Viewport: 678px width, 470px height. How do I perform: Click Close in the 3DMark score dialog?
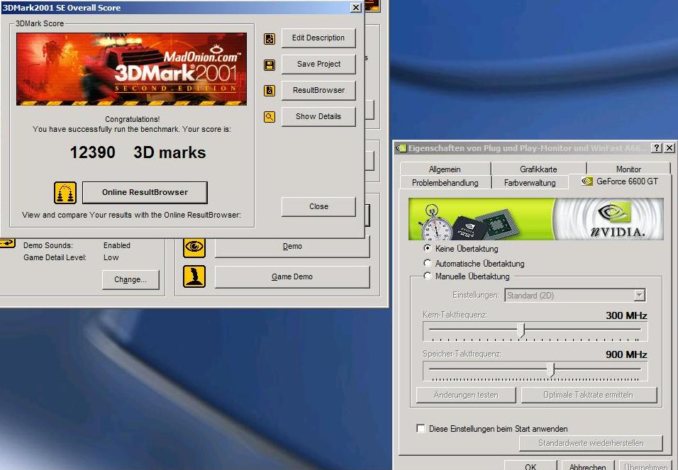tap(318, 207)
